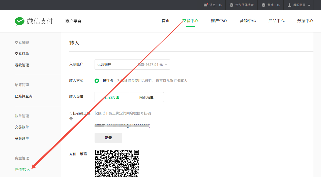Screen dimensions: 321x177
Task: Click the WeChat Pay logo icon
Action: click(20, 21)
